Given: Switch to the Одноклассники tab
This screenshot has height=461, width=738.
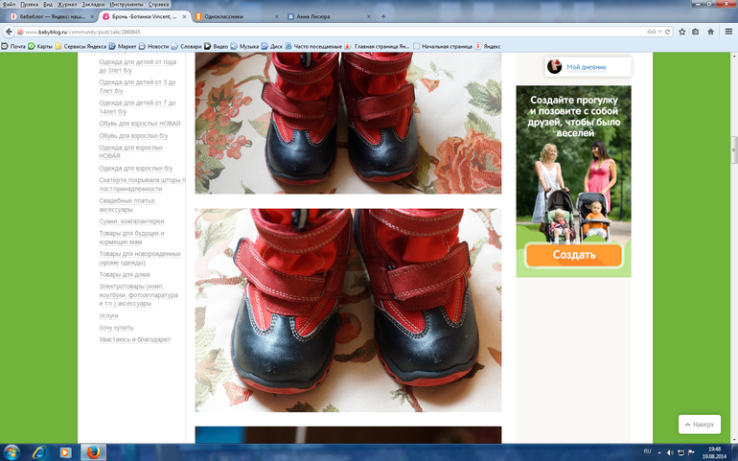Looking at the screenshot, I should (235, 16).
